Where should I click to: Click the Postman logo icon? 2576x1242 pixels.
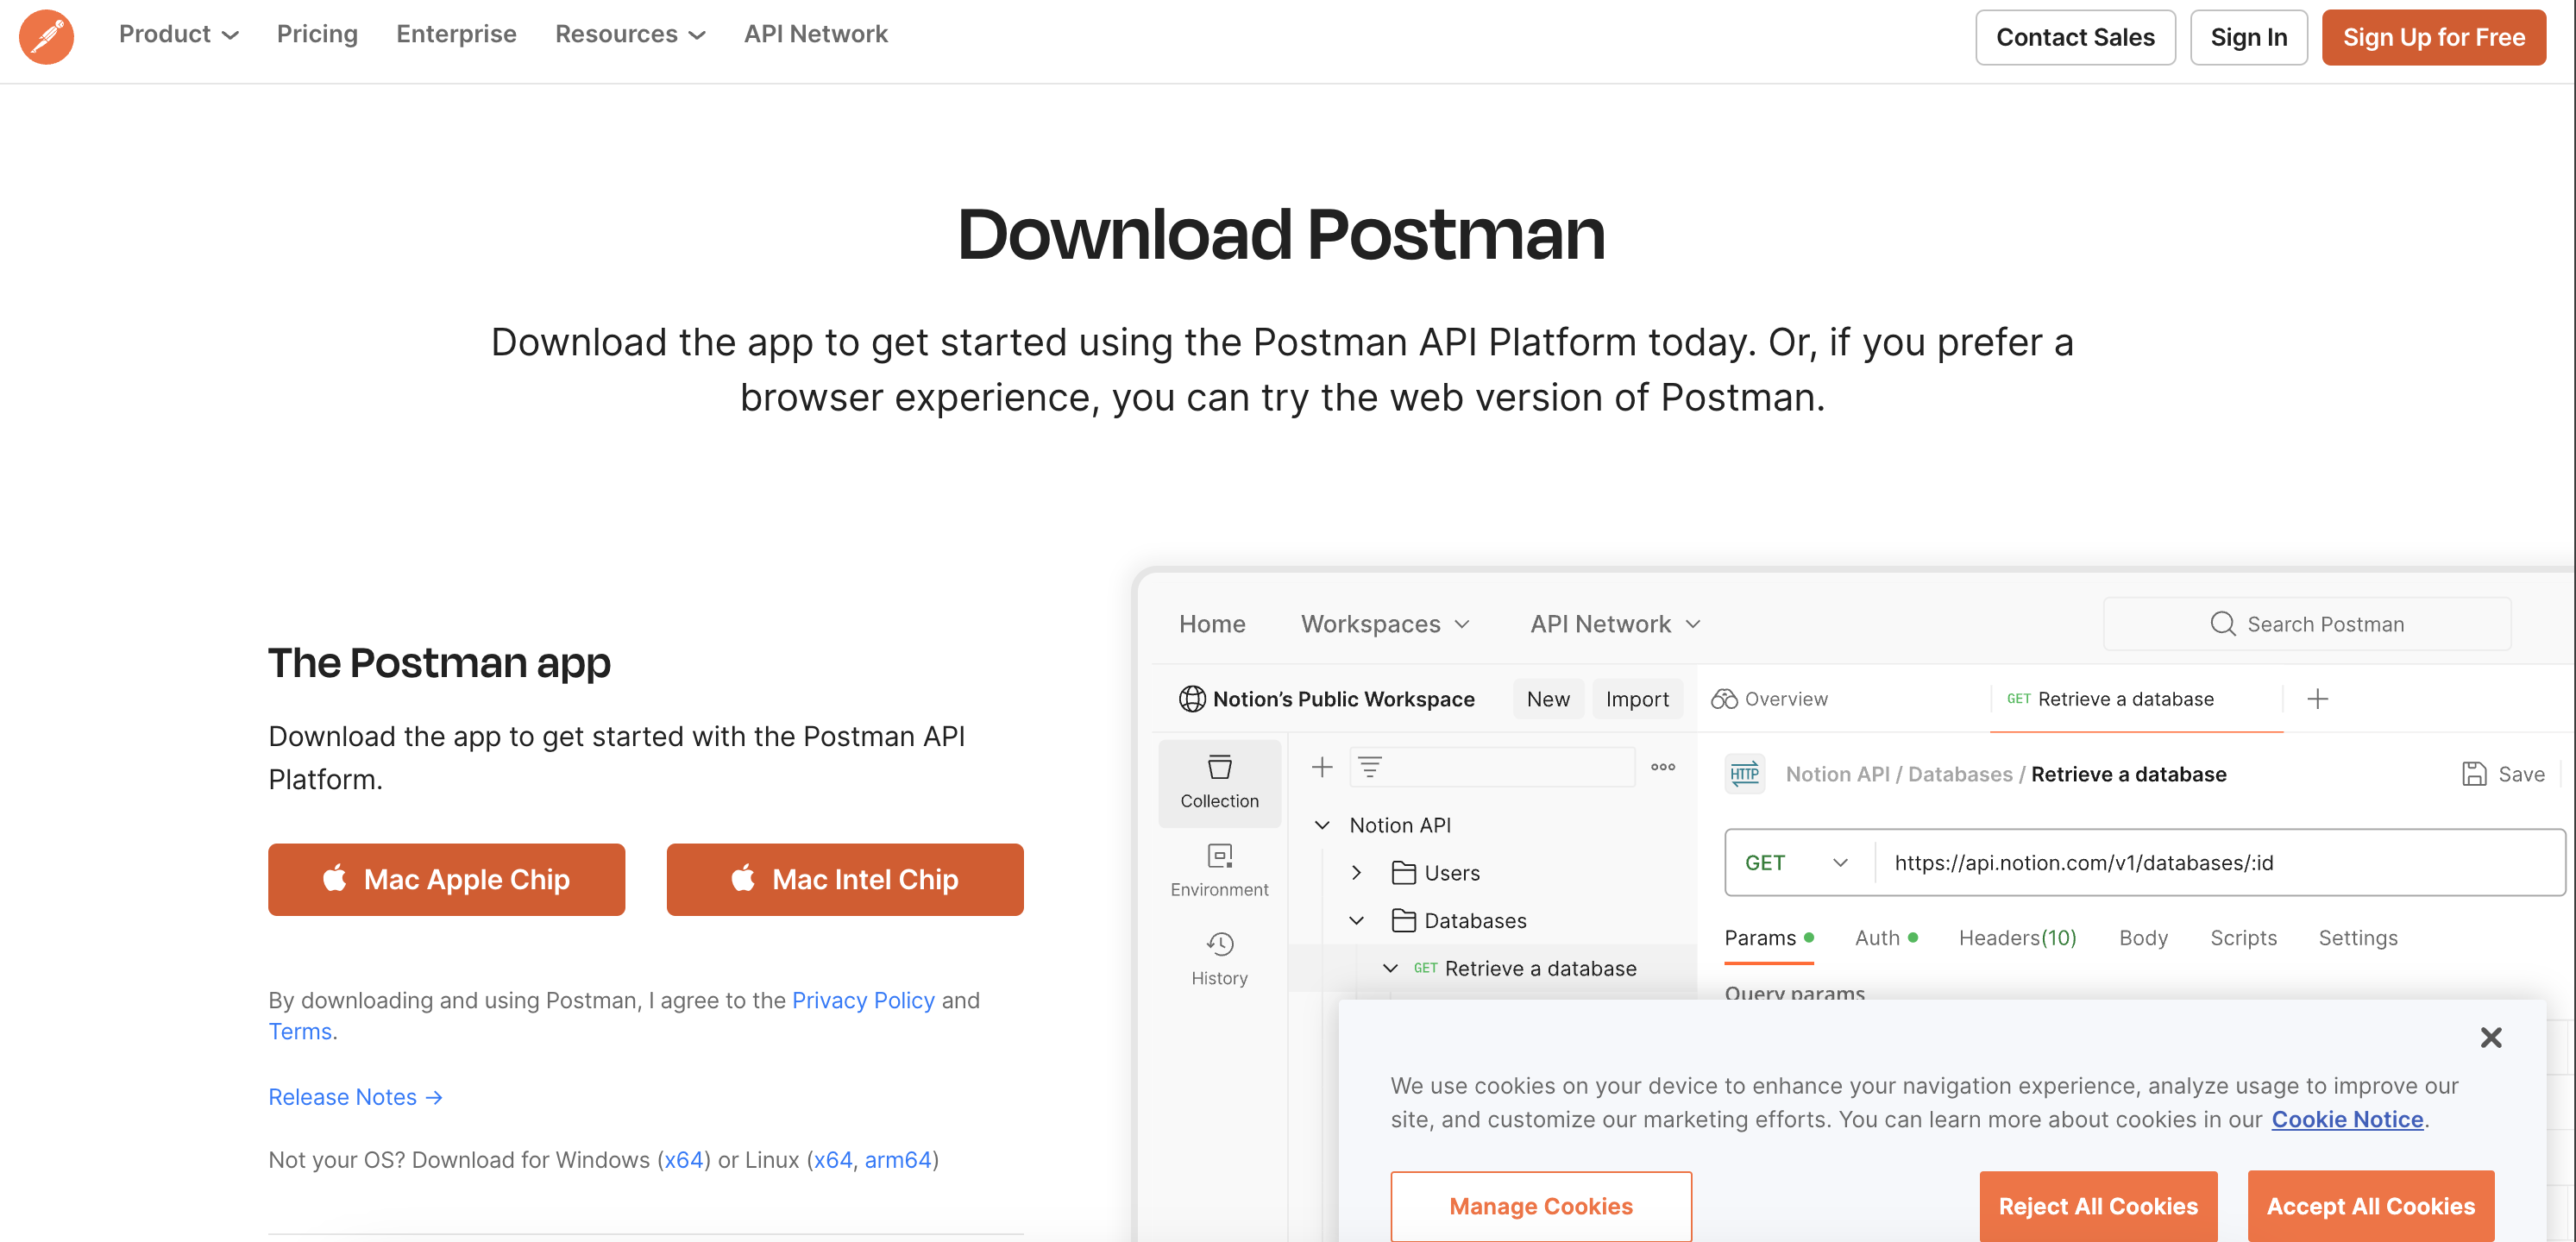(x=46, y=36)
